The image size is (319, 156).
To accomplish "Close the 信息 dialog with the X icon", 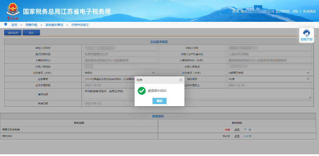I will click(x=181, y=80).
